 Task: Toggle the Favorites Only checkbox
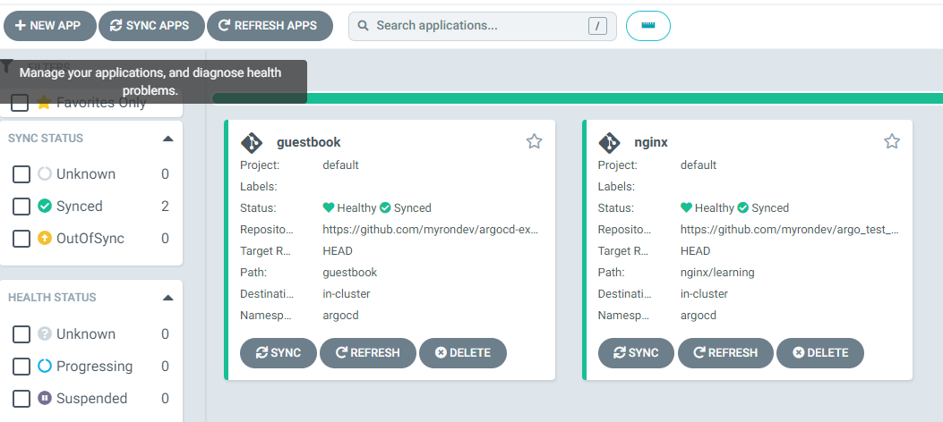[x=20, y=103]
